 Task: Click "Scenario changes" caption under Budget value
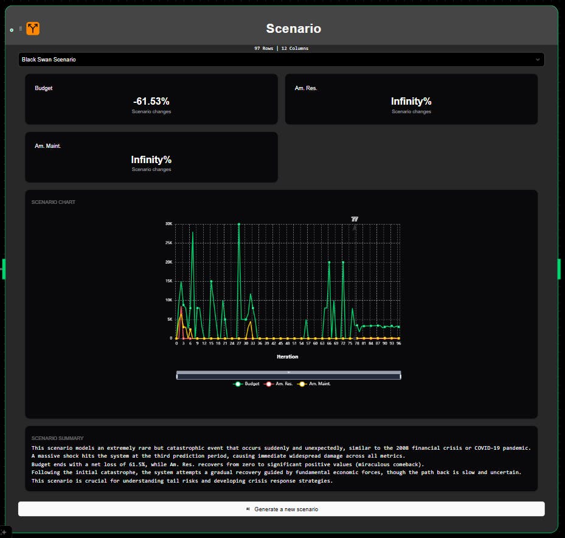pyautogui.click(x=151, y=111)
